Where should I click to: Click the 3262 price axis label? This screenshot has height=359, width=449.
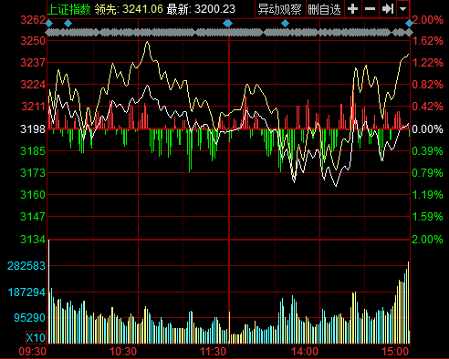33,20
